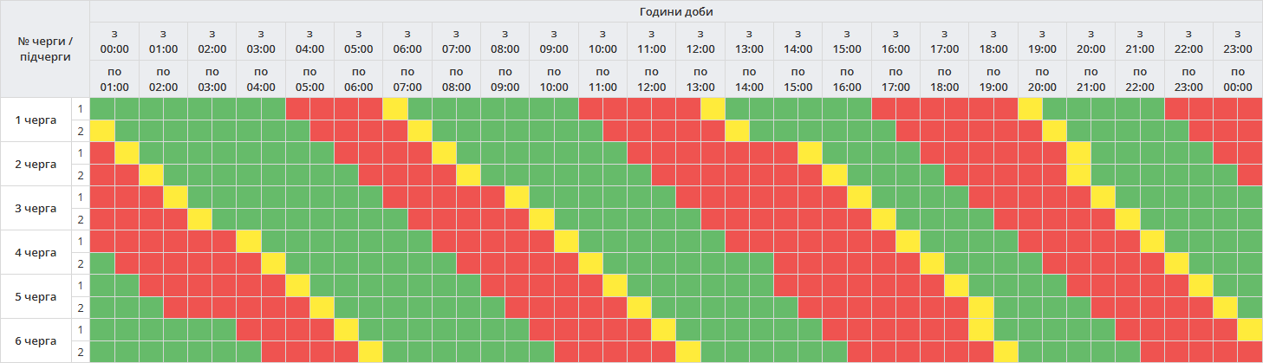Click the "з 18:00" hour column header

[x=993, y=41]
